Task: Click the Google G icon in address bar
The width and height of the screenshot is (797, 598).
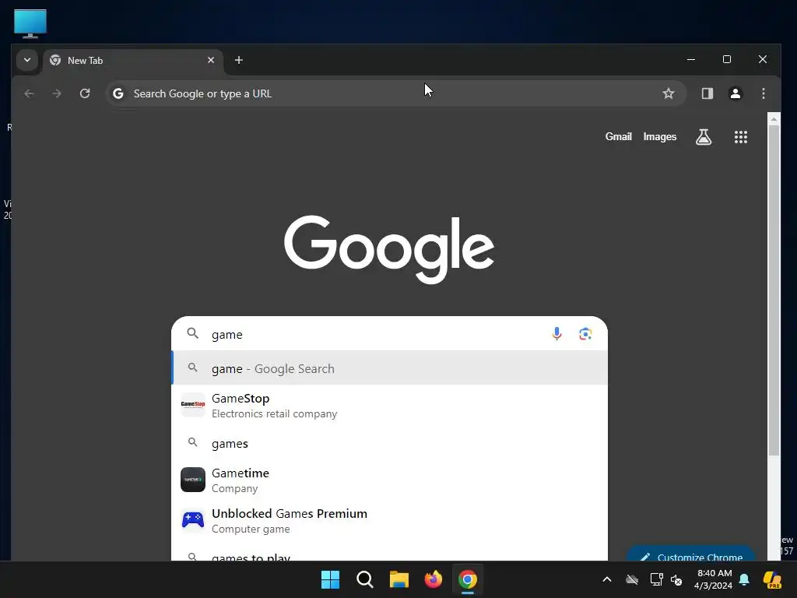Action: [118, 93]
